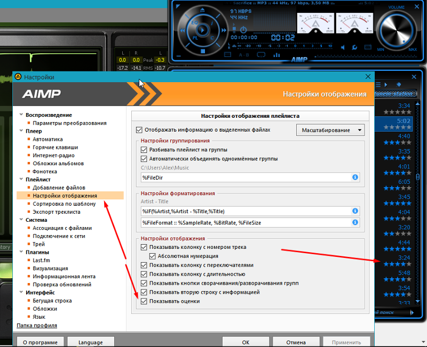The image size is (427, 347).
Task: Click playlist scrollbar up arrow
Action: 418,104
